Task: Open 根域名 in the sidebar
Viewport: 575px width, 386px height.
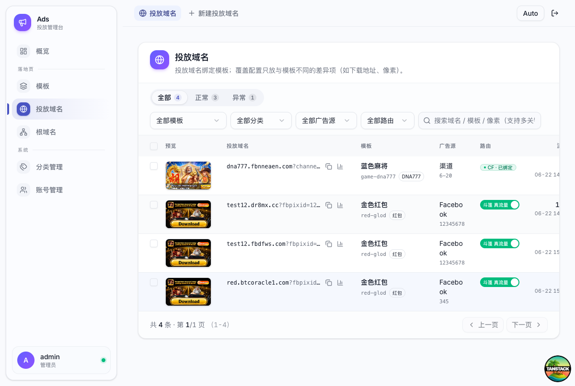Action: point(58,132)
